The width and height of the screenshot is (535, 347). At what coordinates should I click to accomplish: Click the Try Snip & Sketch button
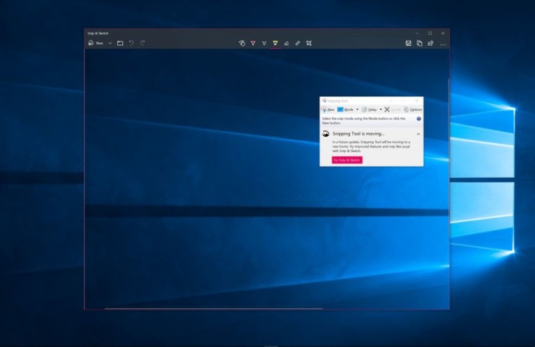[347, 160]
